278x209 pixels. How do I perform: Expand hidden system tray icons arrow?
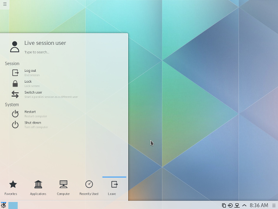click(244, 206)
